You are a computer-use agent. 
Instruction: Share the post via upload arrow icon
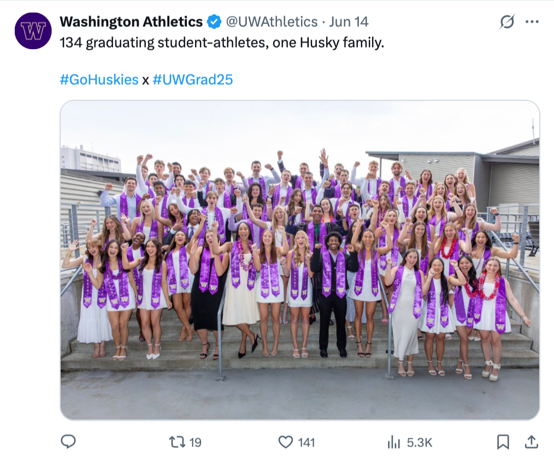[x=532, y=442]
